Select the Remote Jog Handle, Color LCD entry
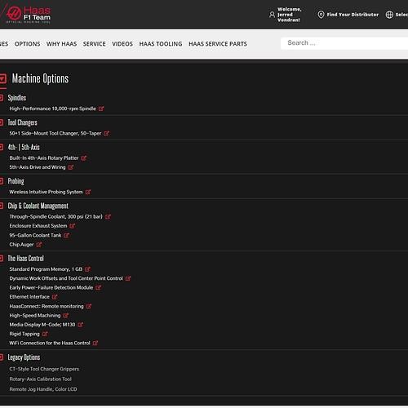408x408 pixels. pos(43,389)
